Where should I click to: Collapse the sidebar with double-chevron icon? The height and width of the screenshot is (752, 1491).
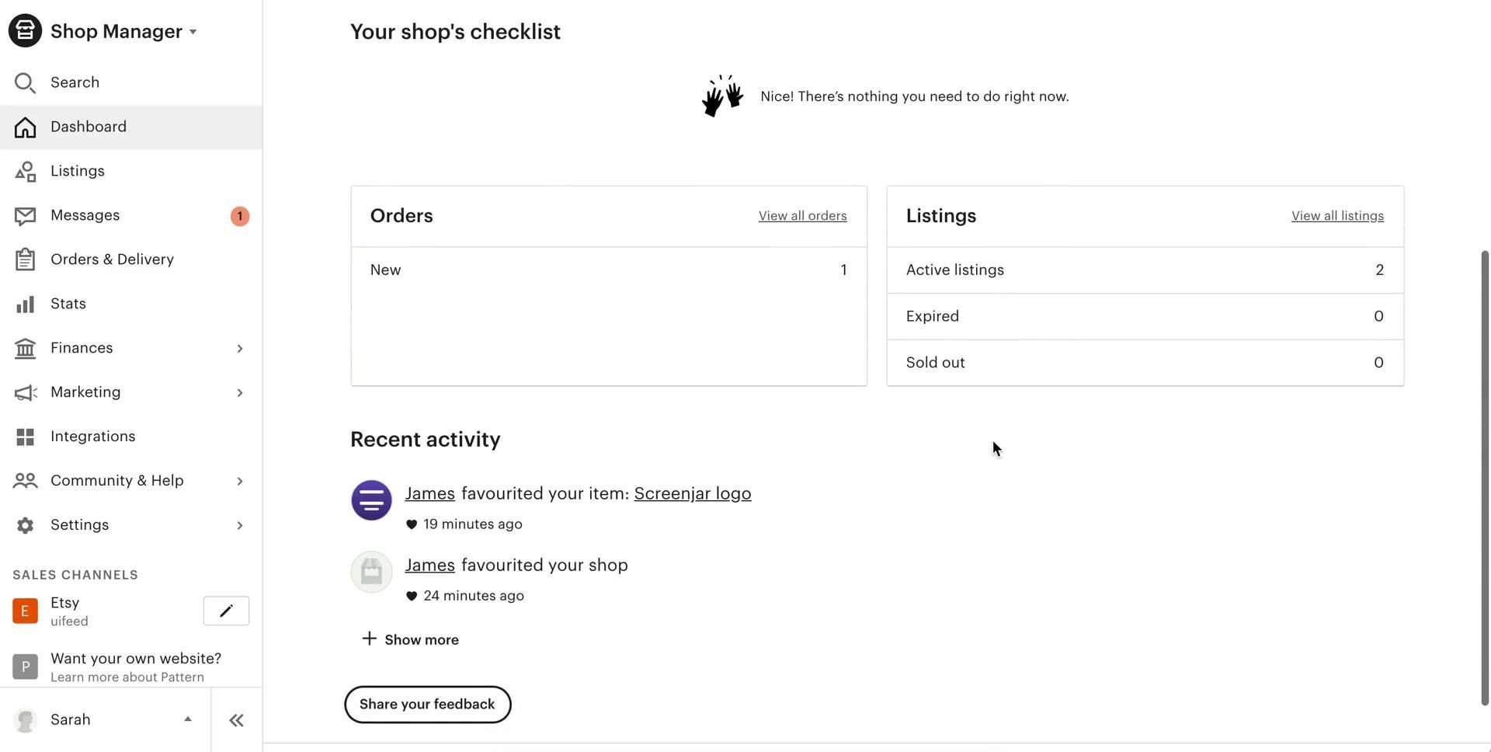(x=237, y=720)
